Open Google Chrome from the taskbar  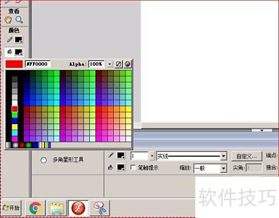[x=35, y=208]
